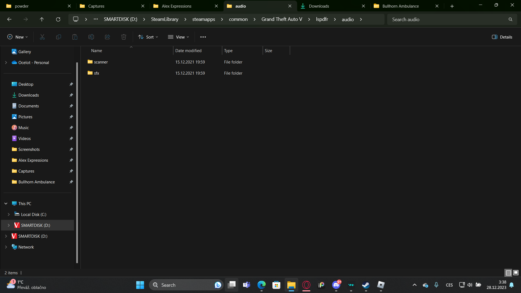Click the Share icon in the toolbar
Image resolution: width=521 pixels, height=293 pixels.
(107, 37)
